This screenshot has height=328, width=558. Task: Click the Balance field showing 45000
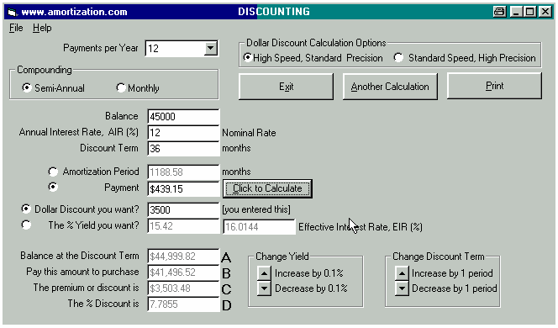click(183, 117)
